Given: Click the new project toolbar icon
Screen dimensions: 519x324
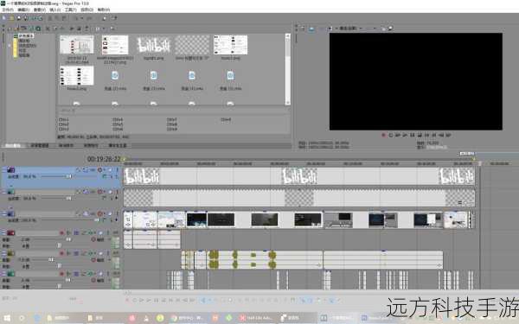Looking at the screenshot, I should click(4, 18).
